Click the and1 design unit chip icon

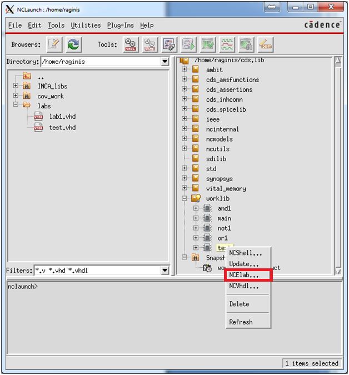coord(207,208)
